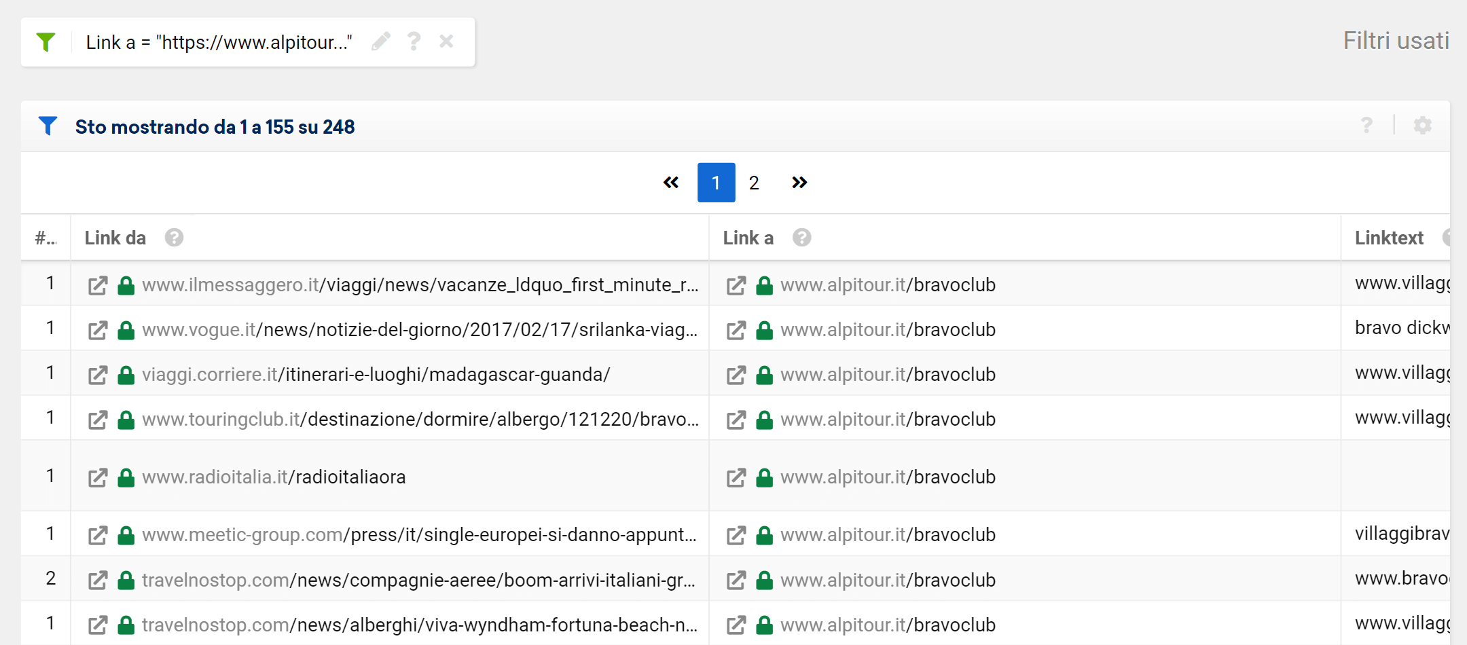Click the help question mark in filter chip
This screenshot has width=1467, height=645.
point(414,42)
